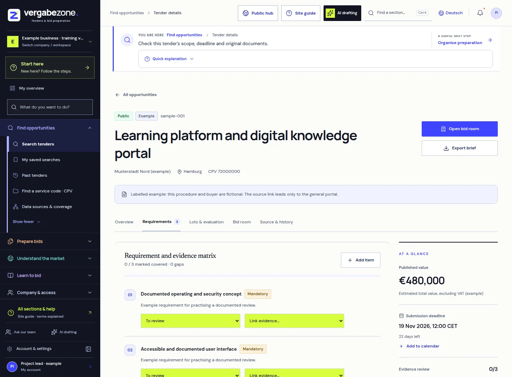The image size is (512, 377).
Task: Focus the Find a section search field
Action: click(398, 13)
